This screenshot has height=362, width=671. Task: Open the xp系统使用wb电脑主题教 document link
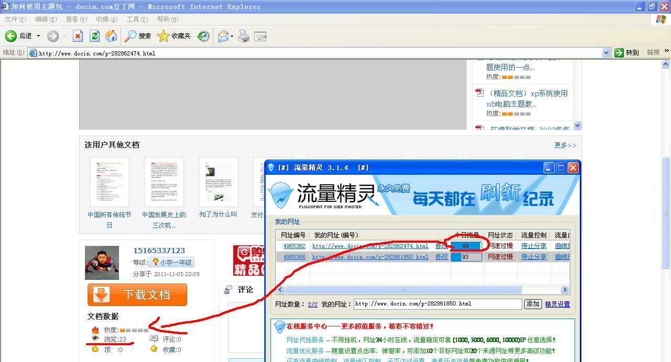click(527, 98)
